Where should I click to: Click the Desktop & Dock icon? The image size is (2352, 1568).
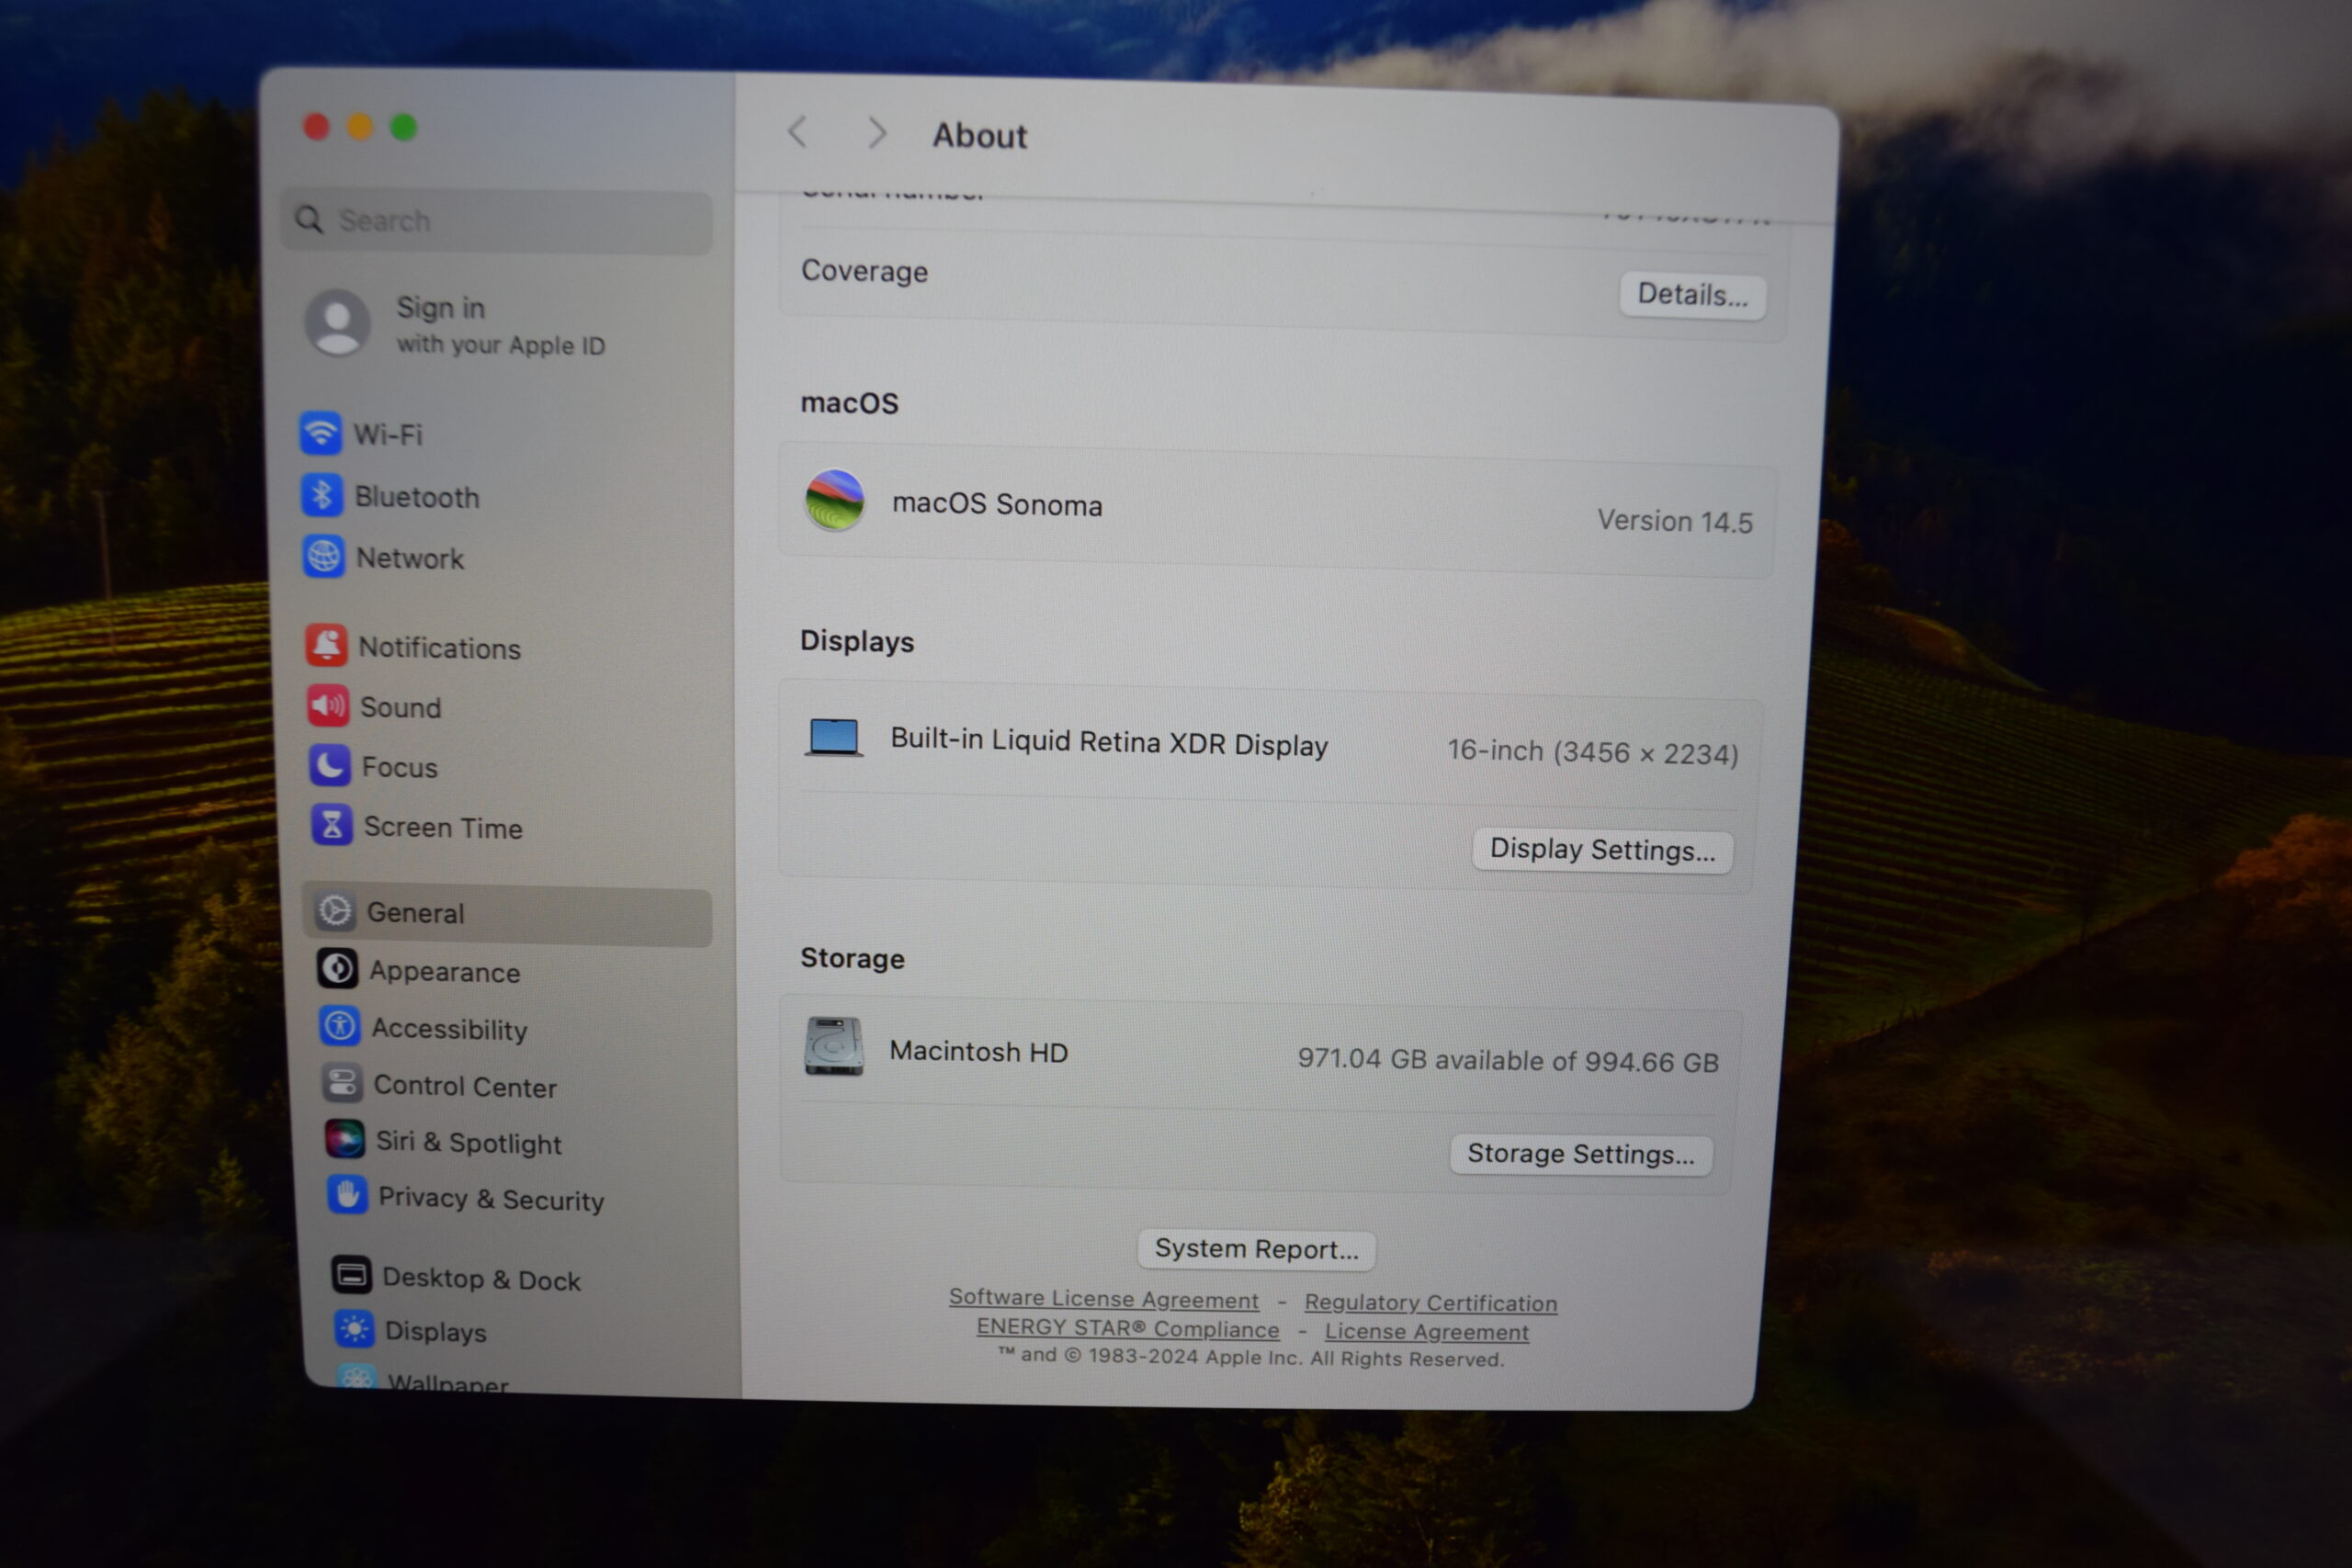tap(351, 1275)
